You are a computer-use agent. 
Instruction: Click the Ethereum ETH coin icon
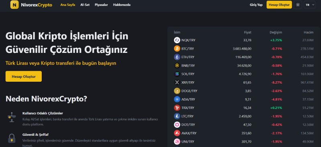coord(177,57)
